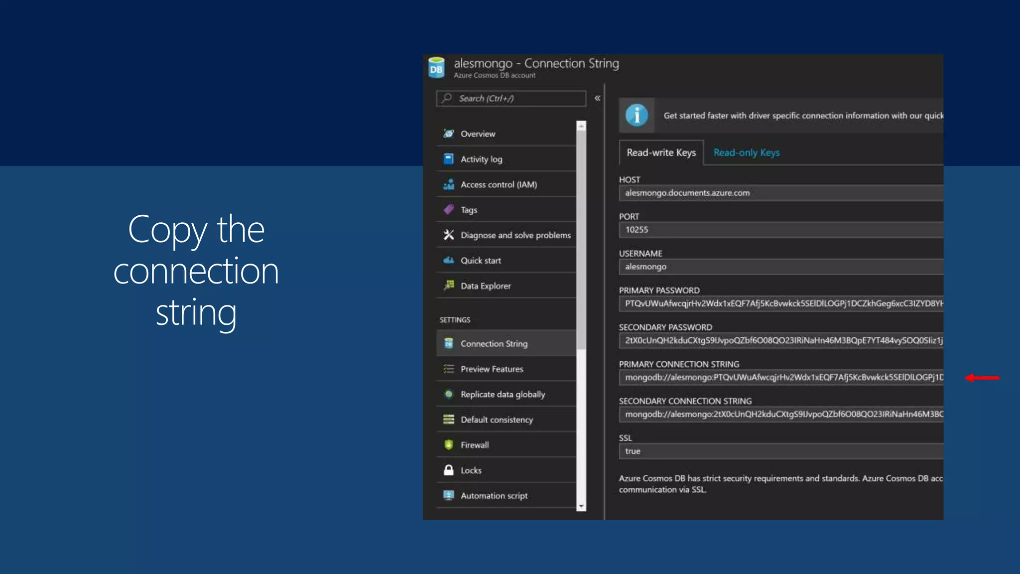Select the Read-write Keys tab
This screenshot has width=1020, height=574.
point(661,152)
